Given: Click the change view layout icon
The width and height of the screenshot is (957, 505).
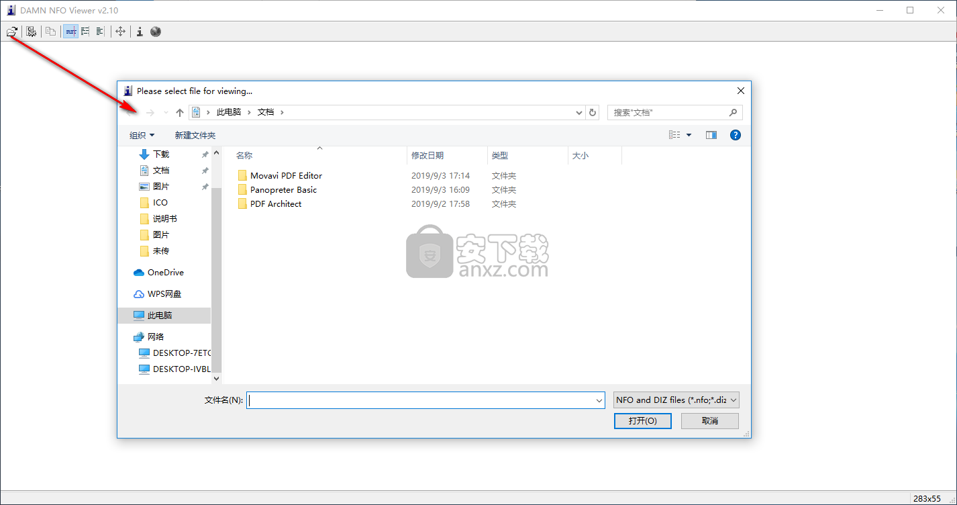Looking at the screenshot, I should pos(674,135).
